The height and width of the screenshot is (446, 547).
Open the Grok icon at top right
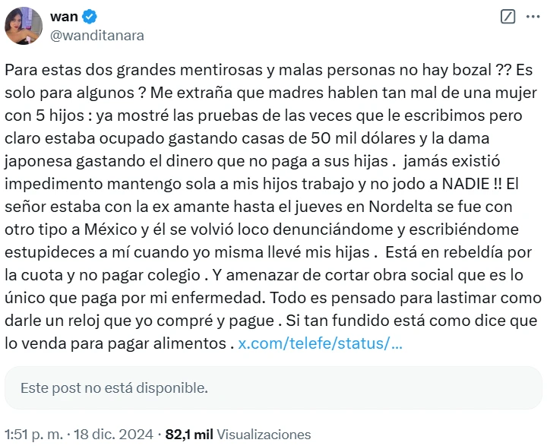click(509, 16)
